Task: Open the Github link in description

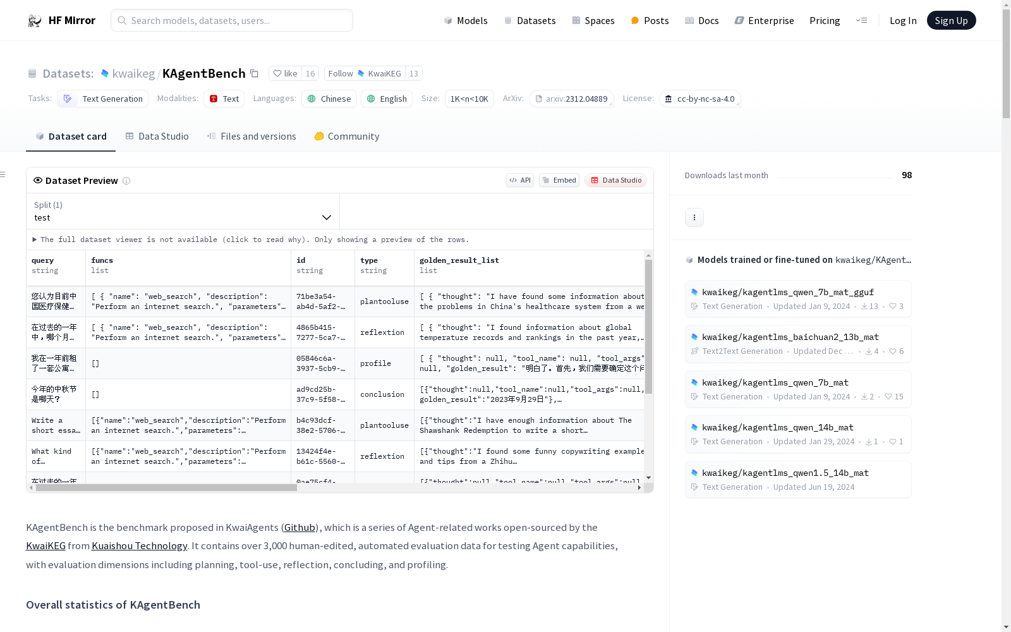Action: coord(300,528)
